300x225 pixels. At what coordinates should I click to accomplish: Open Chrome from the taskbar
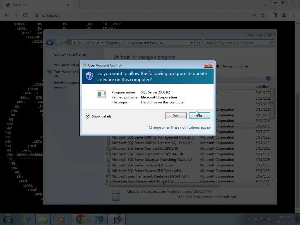[80, 219]
